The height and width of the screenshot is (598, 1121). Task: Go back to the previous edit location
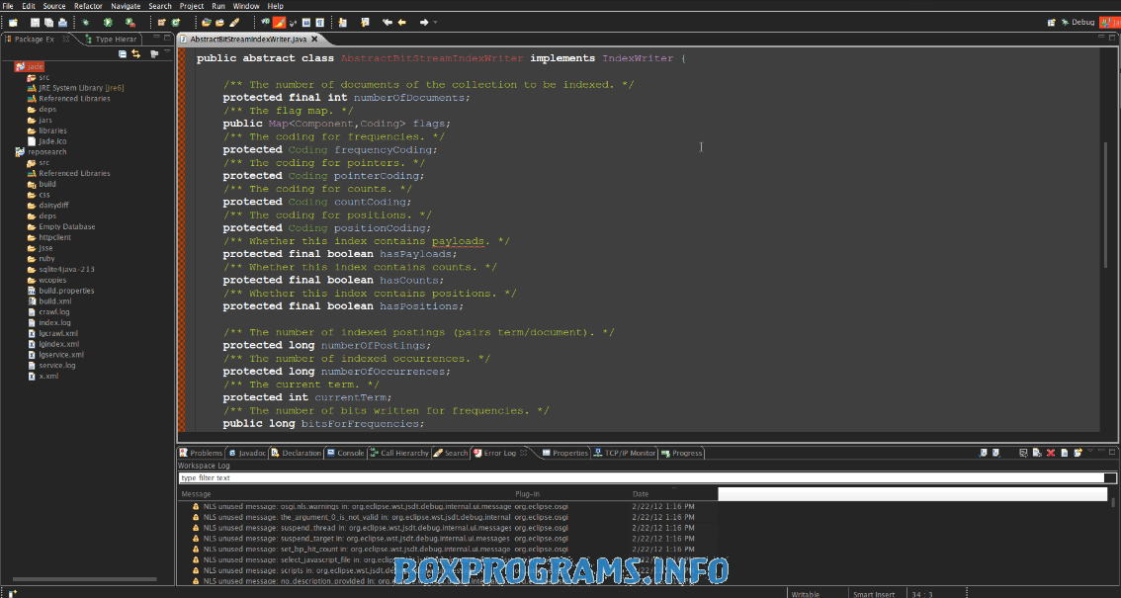(387, 22)
